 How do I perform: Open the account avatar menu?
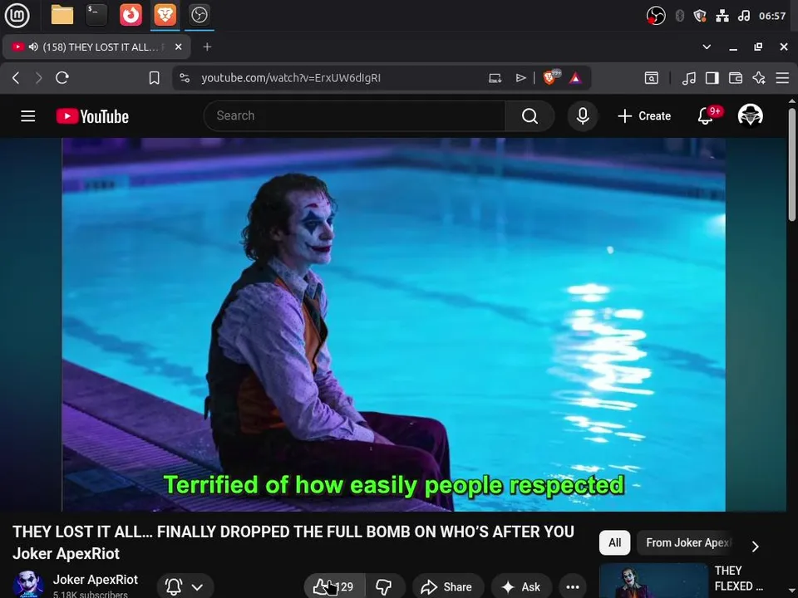click(750, 116)
